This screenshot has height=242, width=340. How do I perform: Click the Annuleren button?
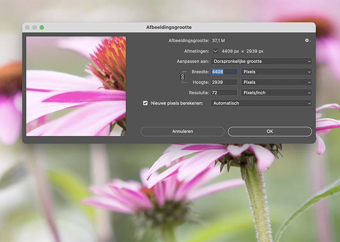(x=183, y=131)
